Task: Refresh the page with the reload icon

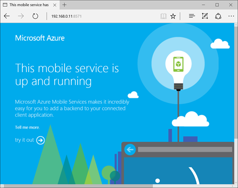Action: [35, 16]
